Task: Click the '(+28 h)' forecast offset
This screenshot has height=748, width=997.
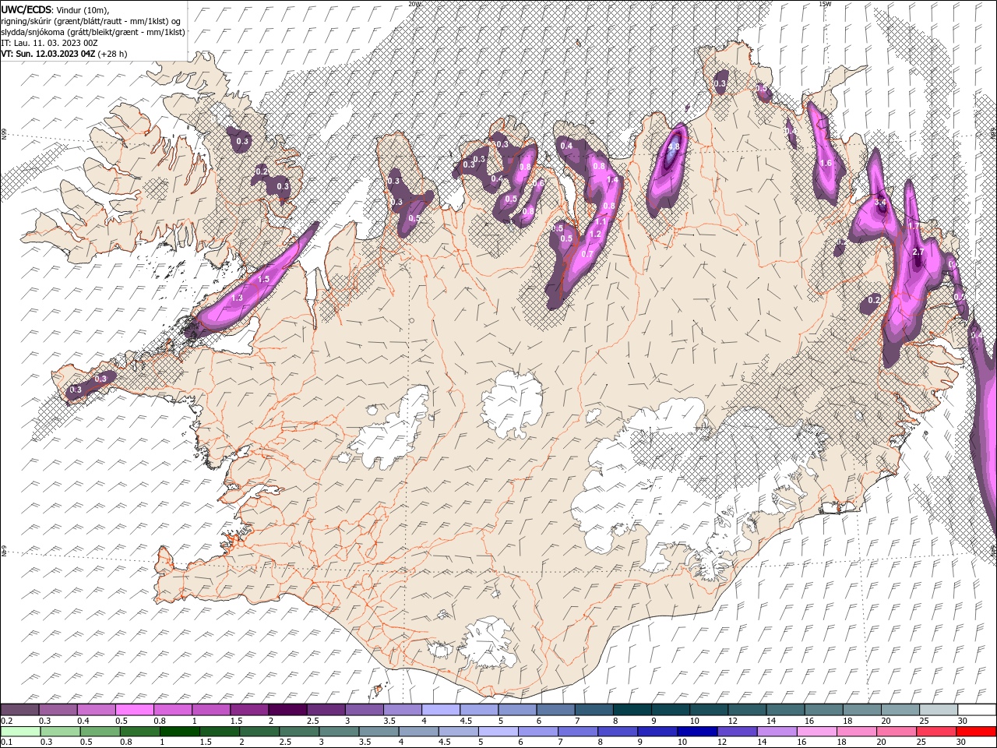Action: pos(112,54)
